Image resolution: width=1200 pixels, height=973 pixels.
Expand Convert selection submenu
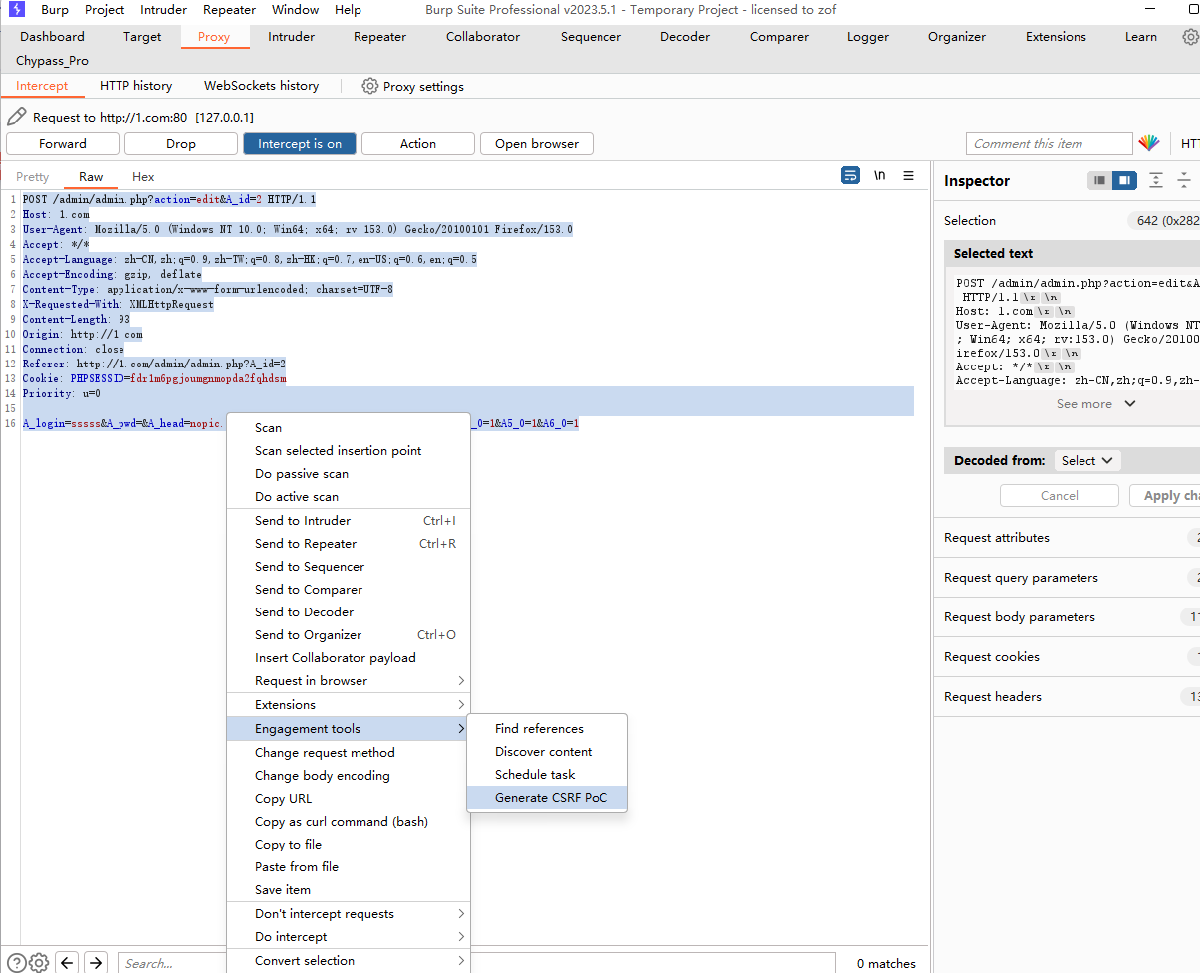(349, 961)
